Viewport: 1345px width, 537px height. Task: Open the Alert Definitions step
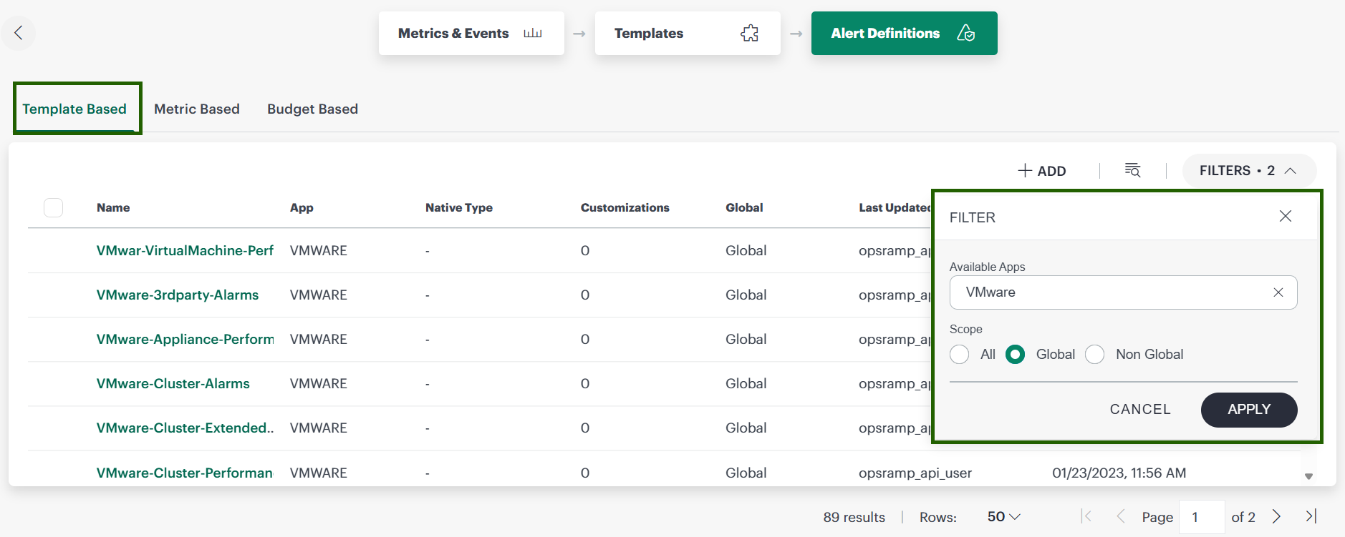click(x=904, y=33)
